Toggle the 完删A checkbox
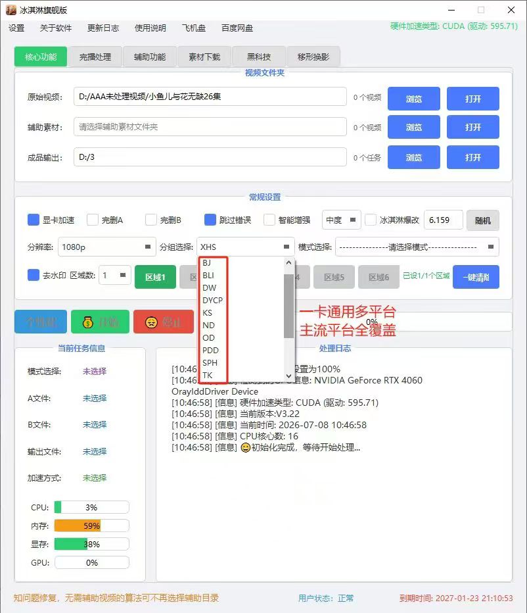The width and height of the screenshot is (527, 613). pyautogui.click(x=93, y=220)
